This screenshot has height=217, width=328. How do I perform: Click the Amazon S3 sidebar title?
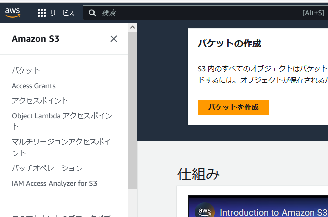(35, 39)
